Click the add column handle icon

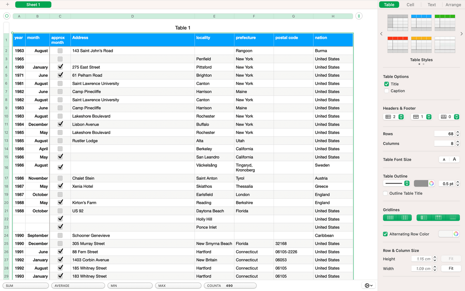359,16
